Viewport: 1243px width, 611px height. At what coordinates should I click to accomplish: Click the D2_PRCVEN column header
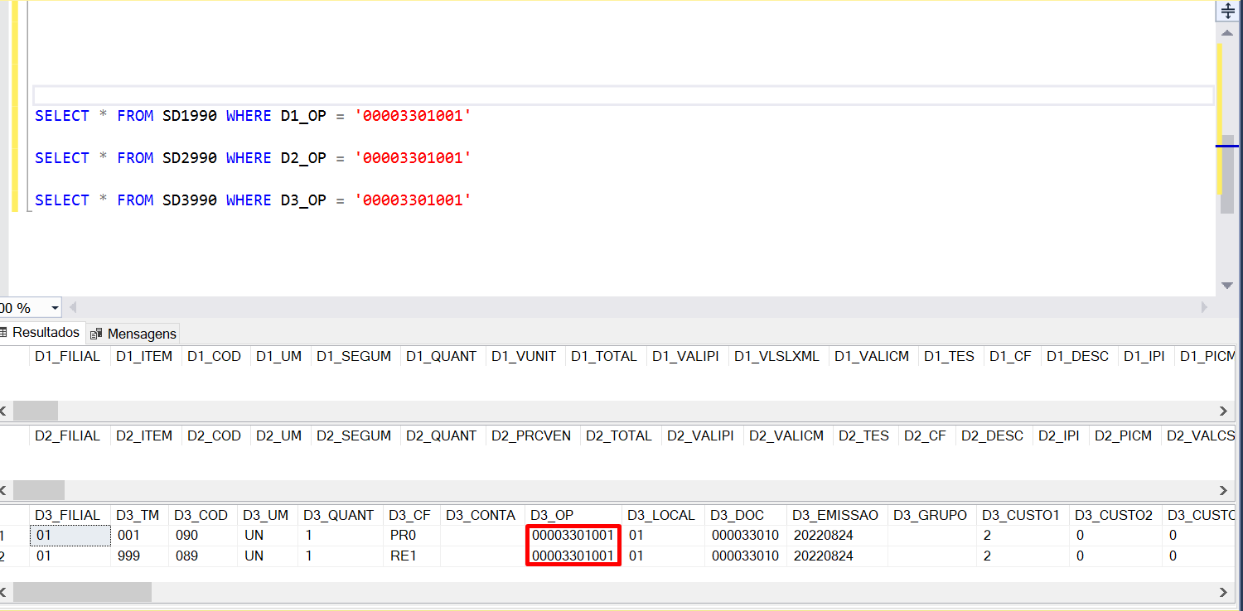(531, 435)
